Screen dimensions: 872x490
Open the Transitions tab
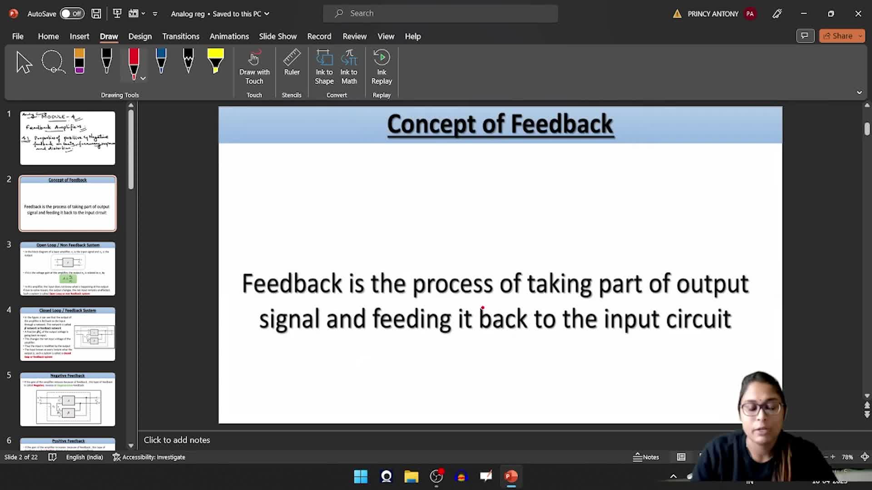point(181,36)
